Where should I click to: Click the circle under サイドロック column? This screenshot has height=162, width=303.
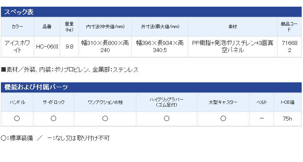tap(53, 118)
